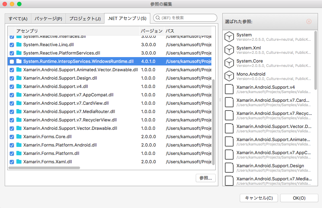Click the Xamarin.Android.Support.v7.AppC... file icon
Viewport: 322px width, 208px height.
(229, 155)
